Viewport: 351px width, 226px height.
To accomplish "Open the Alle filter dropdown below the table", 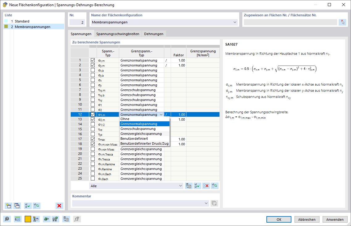I will point(181,186).
